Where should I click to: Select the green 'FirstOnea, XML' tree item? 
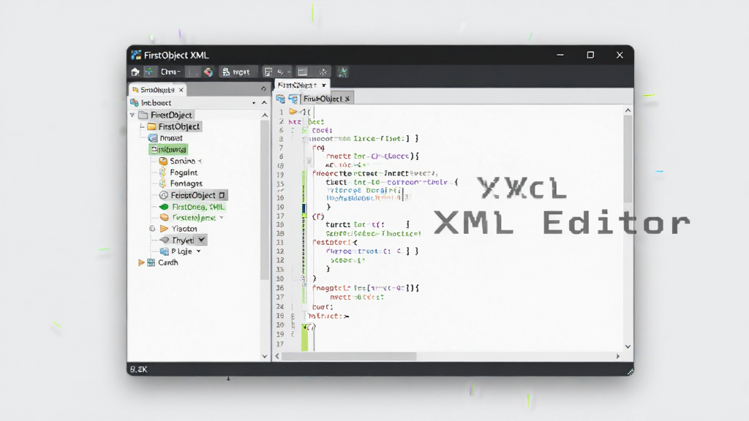click(197, 207)
